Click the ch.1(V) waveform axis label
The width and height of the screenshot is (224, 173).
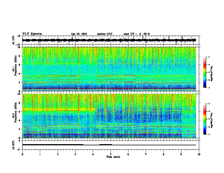pyautogui.click(x=14, y=40)
